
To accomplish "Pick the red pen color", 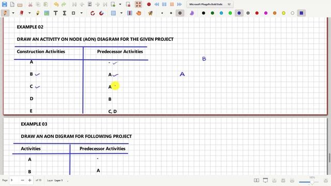I will [x=257, y=13].
